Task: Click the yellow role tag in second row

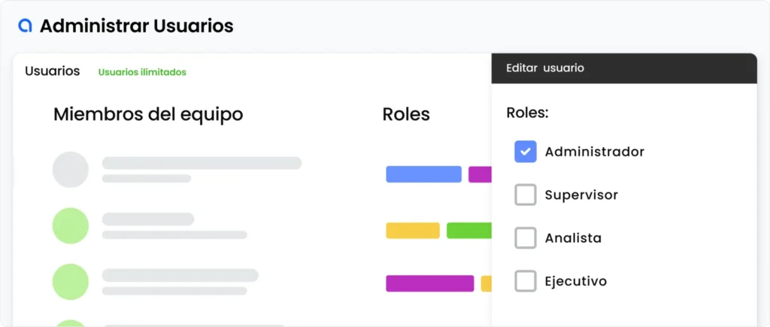Action: [x=412, y=231]
